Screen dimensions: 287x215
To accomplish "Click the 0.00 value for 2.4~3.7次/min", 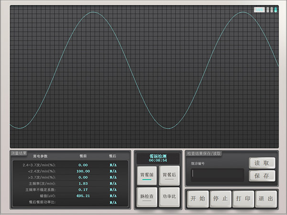I will pos(83,165).
